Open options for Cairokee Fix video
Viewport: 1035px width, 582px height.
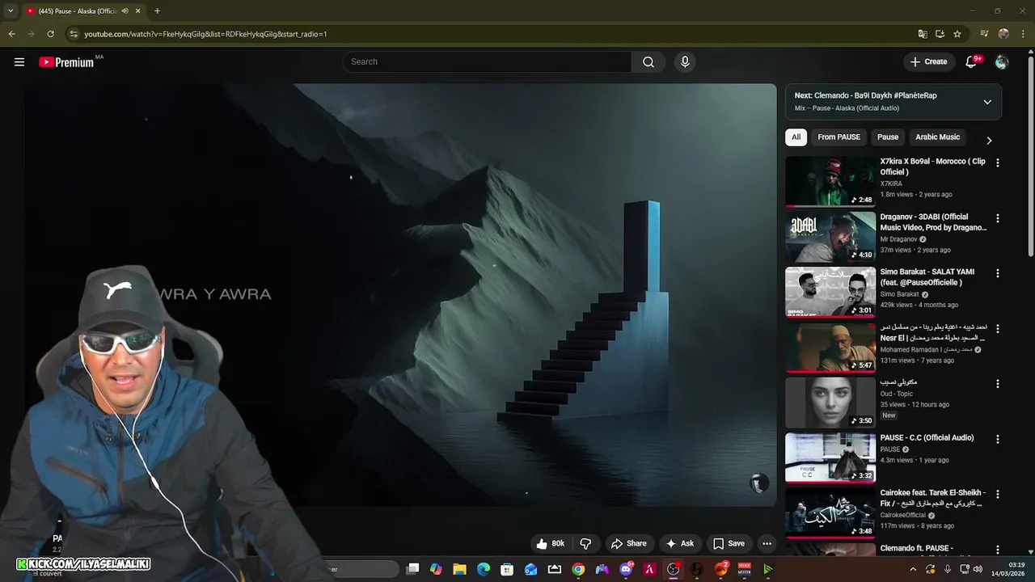(x=997, y=494)
